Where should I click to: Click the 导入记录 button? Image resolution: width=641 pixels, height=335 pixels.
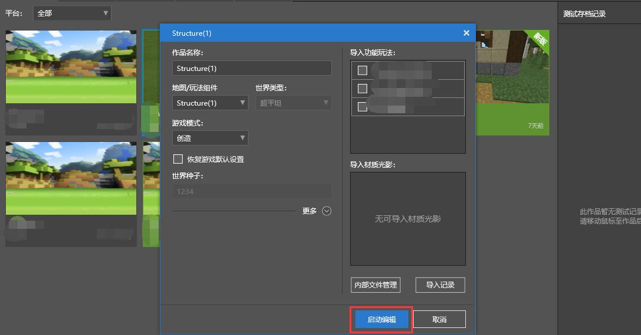[x=440, y=285]
